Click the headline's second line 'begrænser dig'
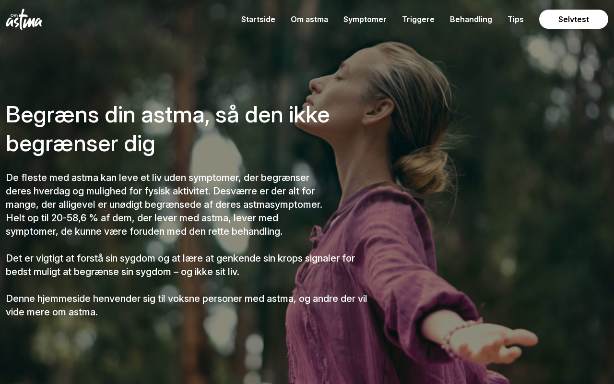This screenshot has width=614, height=384. pos(81,144)
